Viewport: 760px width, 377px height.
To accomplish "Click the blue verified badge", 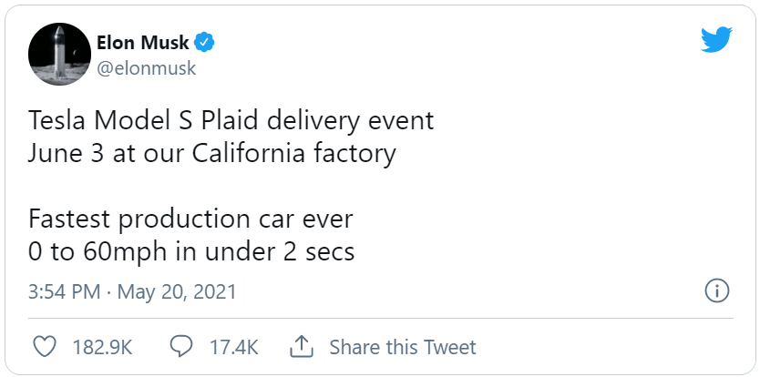I will point(206,42).
